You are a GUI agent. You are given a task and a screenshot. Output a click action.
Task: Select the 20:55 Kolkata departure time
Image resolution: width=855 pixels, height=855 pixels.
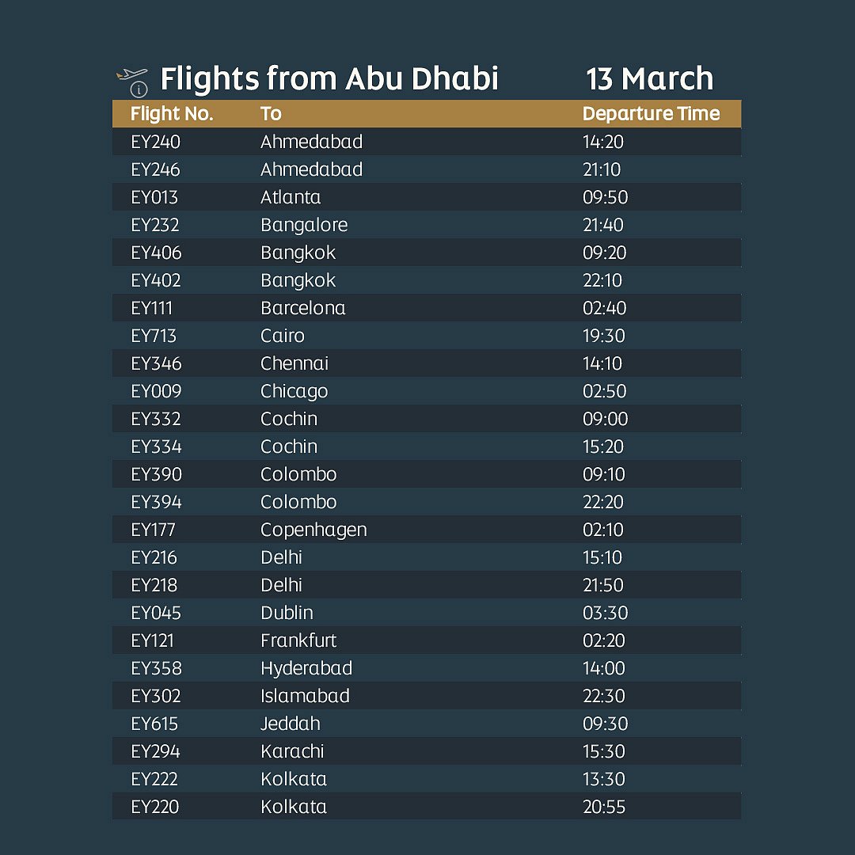[x=604, y=807]
